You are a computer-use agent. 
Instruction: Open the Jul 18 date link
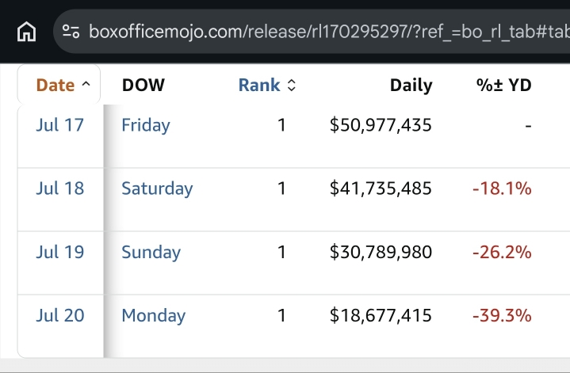[60, 188]
